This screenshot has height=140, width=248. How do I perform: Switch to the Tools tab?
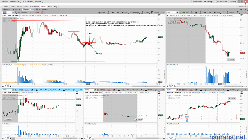coord(50,7)
